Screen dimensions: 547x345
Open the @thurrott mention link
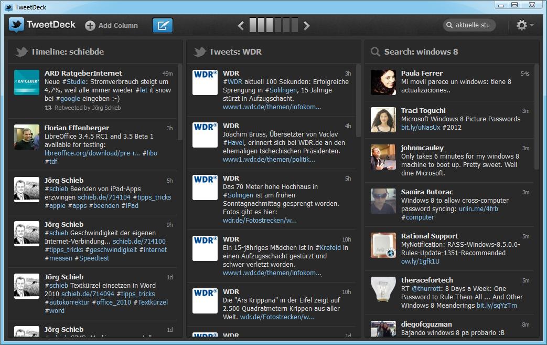(x=426, y=288)
